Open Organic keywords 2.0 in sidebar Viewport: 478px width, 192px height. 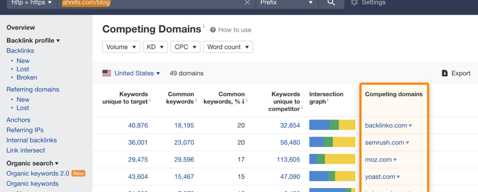tap(38, 173)
